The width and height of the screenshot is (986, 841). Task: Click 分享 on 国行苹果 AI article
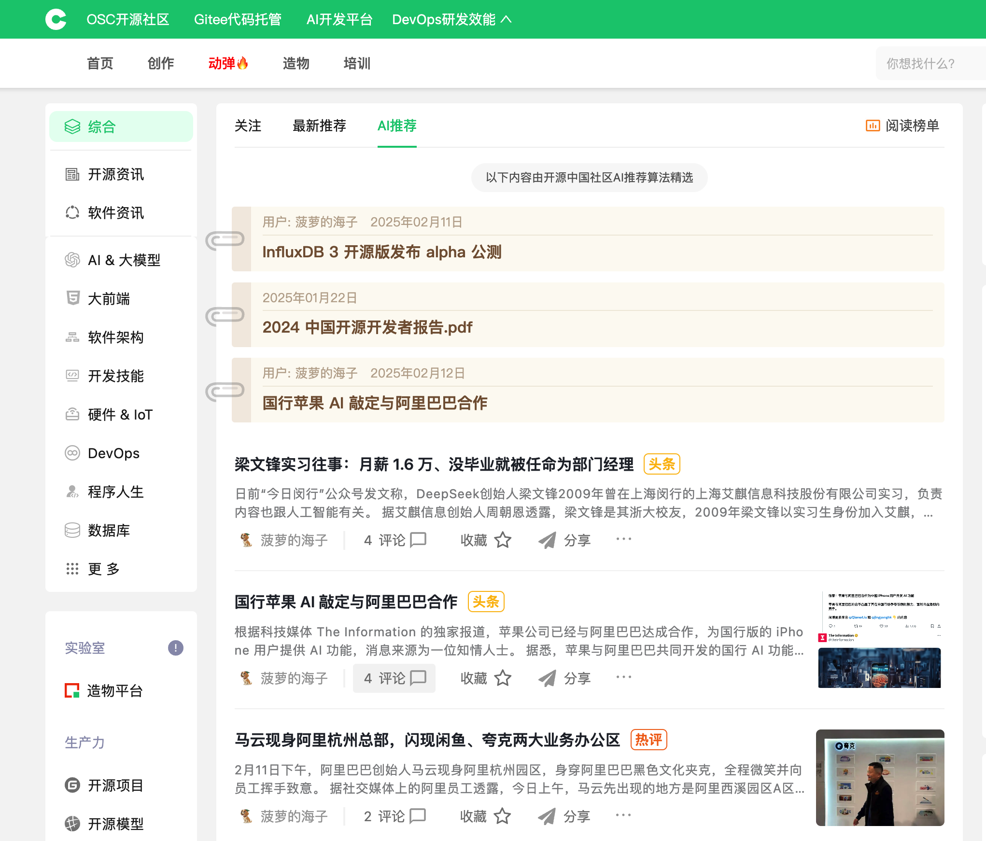(564, 678)
